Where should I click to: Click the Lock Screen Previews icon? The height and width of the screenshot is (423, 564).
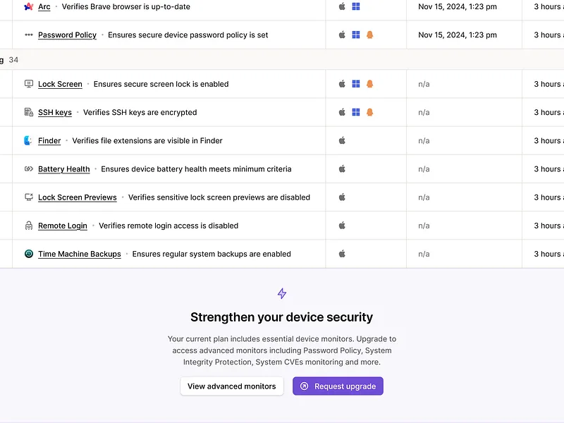pyautogui.click(x=28, y=197)
